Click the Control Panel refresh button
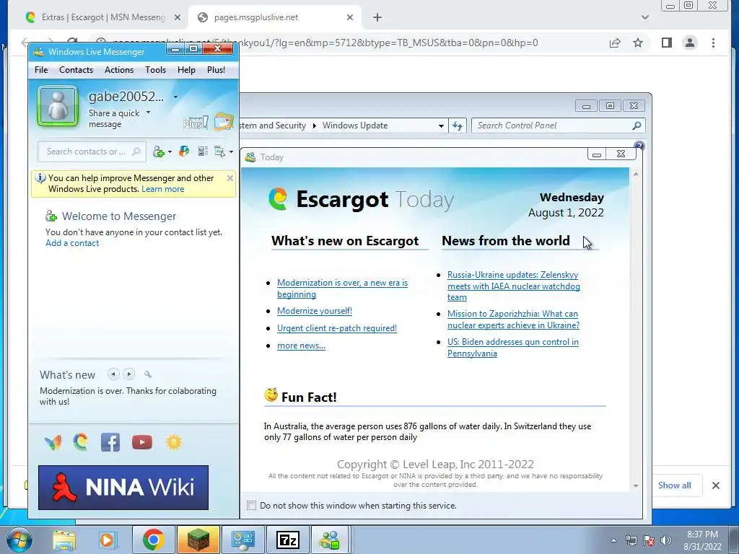 (x=457, y=126)
